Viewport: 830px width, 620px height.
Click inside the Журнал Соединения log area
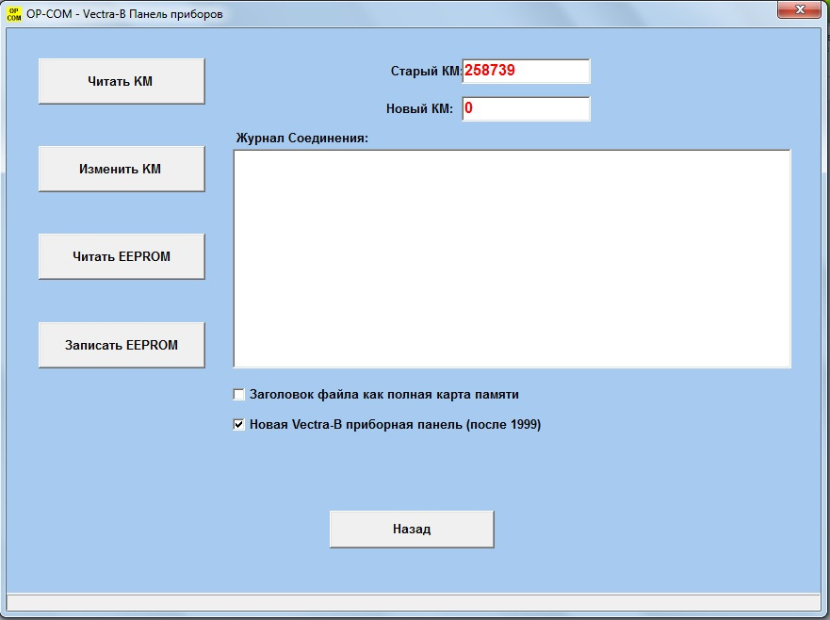point(512,259)
